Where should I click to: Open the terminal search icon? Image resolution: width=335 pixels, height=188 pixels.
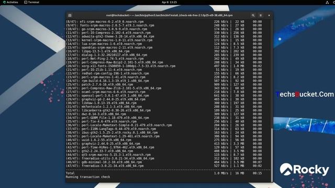253,15
